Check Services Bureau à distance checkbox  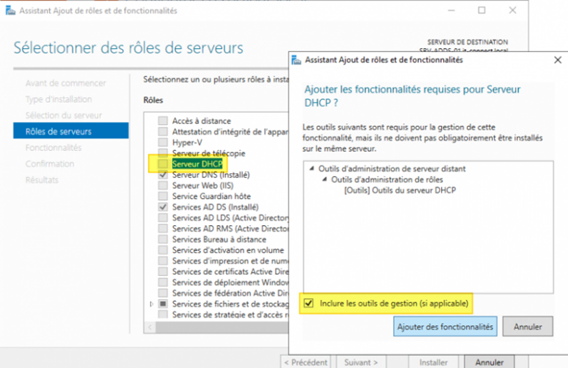point(163,239)
